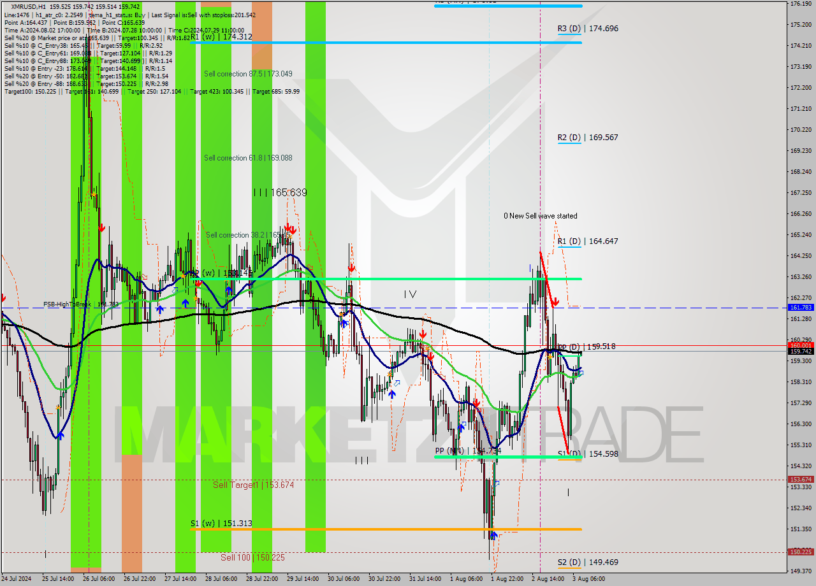Click the short orange line under S2 (D)
Screen dimensions: 816x586
click(x=569, y=568)
